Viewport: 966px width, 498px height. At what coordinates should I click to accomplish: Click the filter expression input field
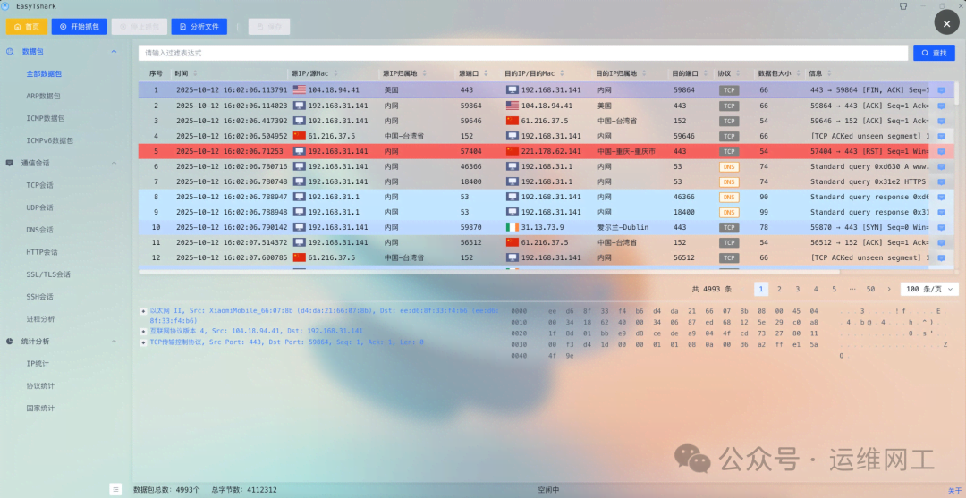tap(523, 53)
